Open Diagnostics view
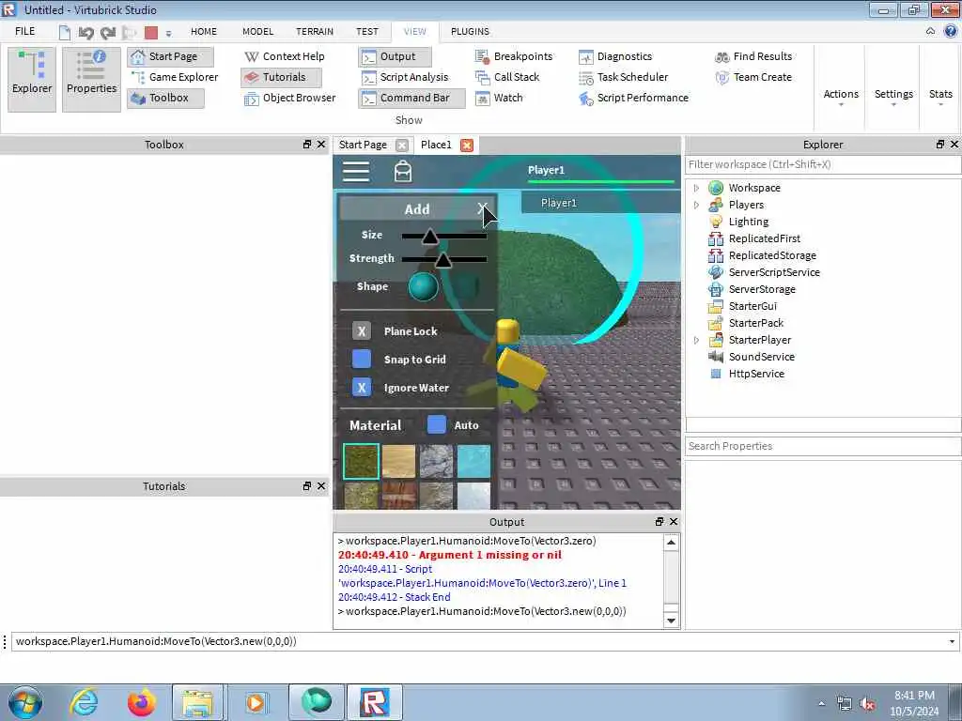 click(615, 56)
